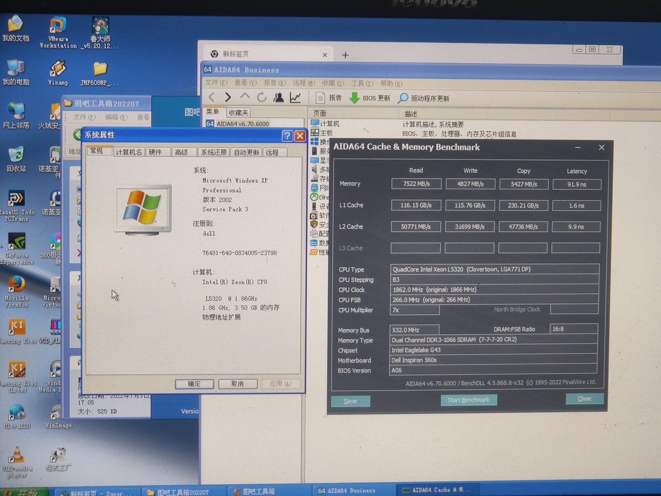Image resolution: width=661 pixels, height=496 pixels.
Task: Switch to 计算机名 tab in System Properties
Action: pos(129,152)
